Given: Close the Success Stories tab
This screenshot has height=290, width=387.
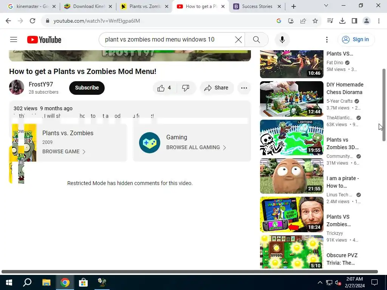Looking at the screenshot, I should [x=279, y=6].
